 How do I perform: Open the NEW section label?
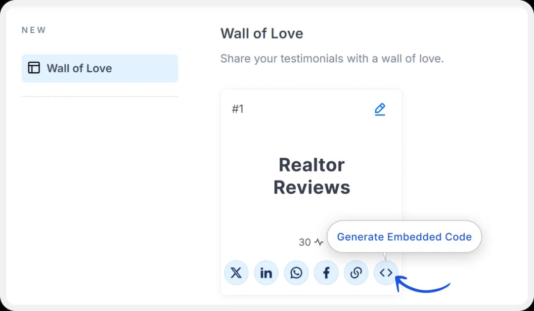coord(33,30)
